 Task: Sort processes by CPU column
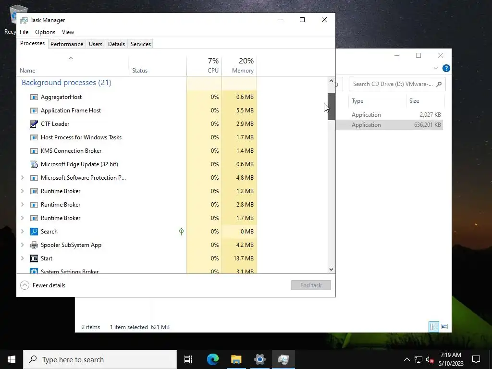pyautogui.click(x=204, y=66)
